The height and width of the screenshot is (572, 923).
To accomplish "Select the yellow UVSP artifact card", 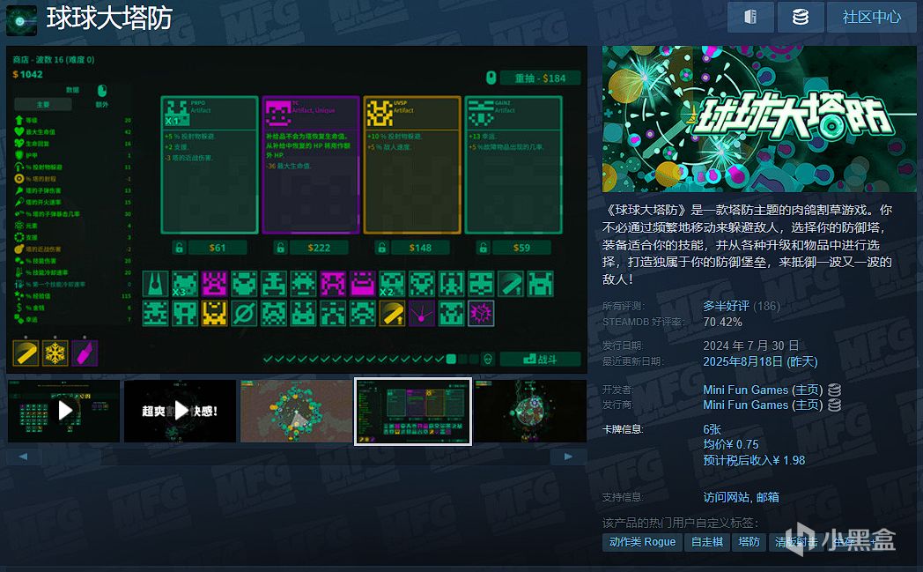I will coord(412,165).
